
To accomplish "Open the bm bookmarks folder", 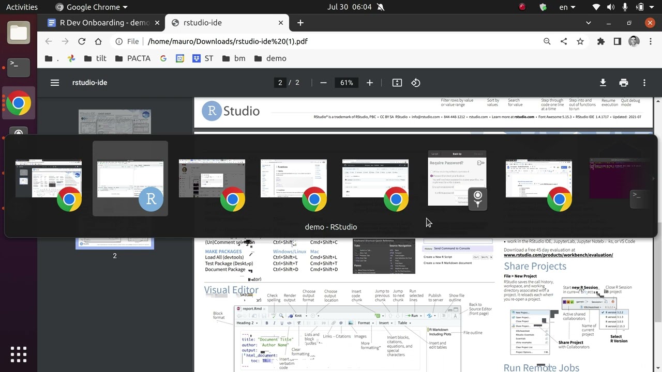I will pyautogui.click(x=234, y=58).
